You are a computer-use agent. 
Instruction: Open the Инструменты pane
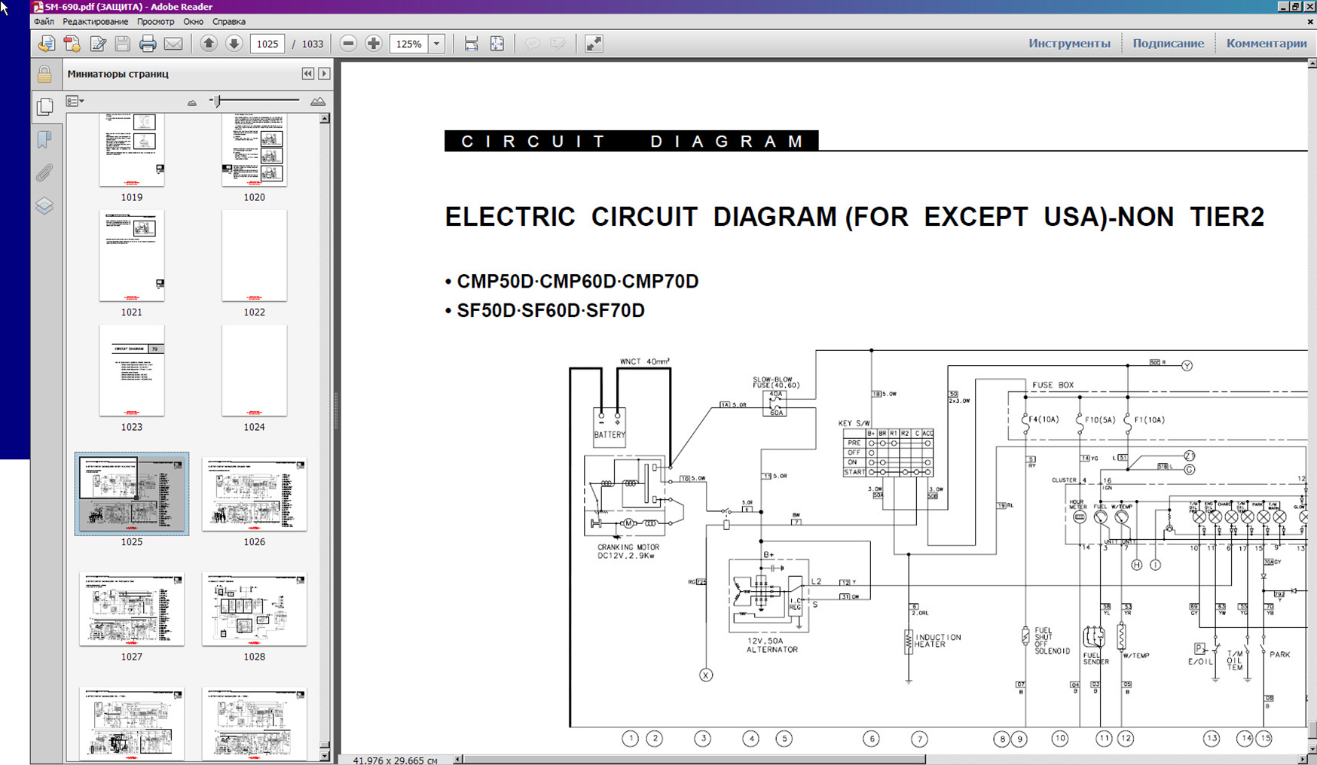(1069, 44)
